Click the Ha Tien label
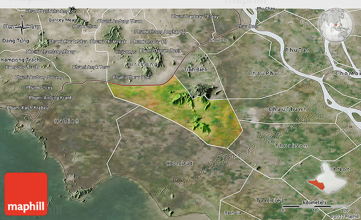 pos(67,121)
